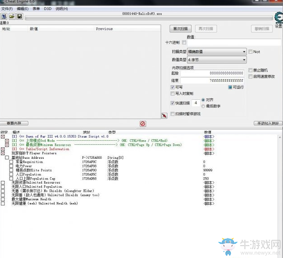The height and width of the screenshot is (258, 283).
Task: Toggle the 禁止随机 checkbox
Action: point(251,70)
